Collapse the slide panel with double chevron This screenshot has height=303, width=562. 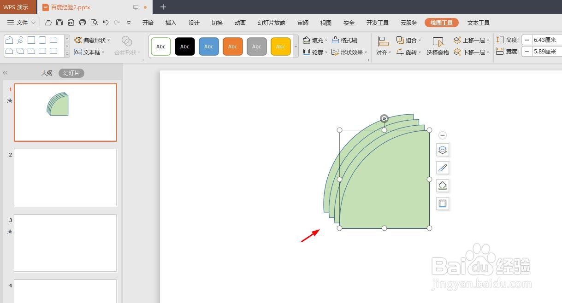click(6, 73)
